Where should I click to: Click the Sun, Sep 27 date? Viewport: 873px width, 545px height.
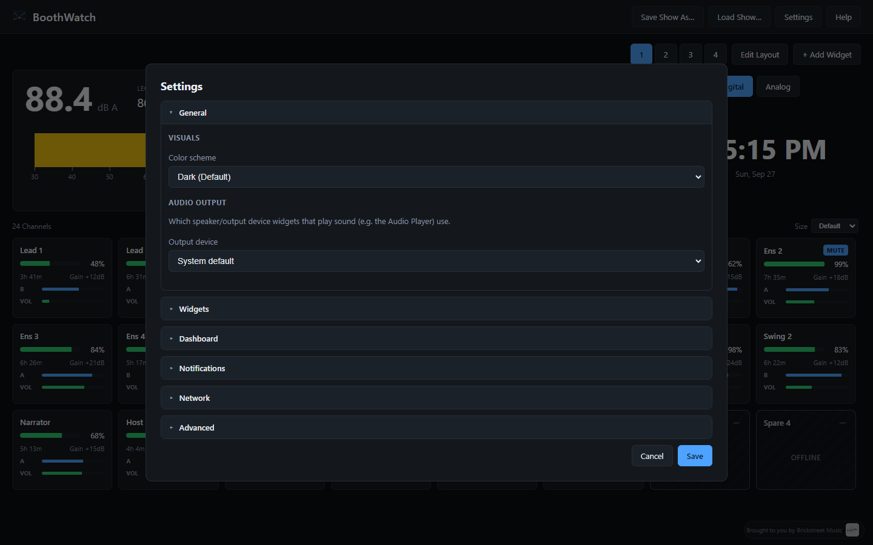coord(755,174)
